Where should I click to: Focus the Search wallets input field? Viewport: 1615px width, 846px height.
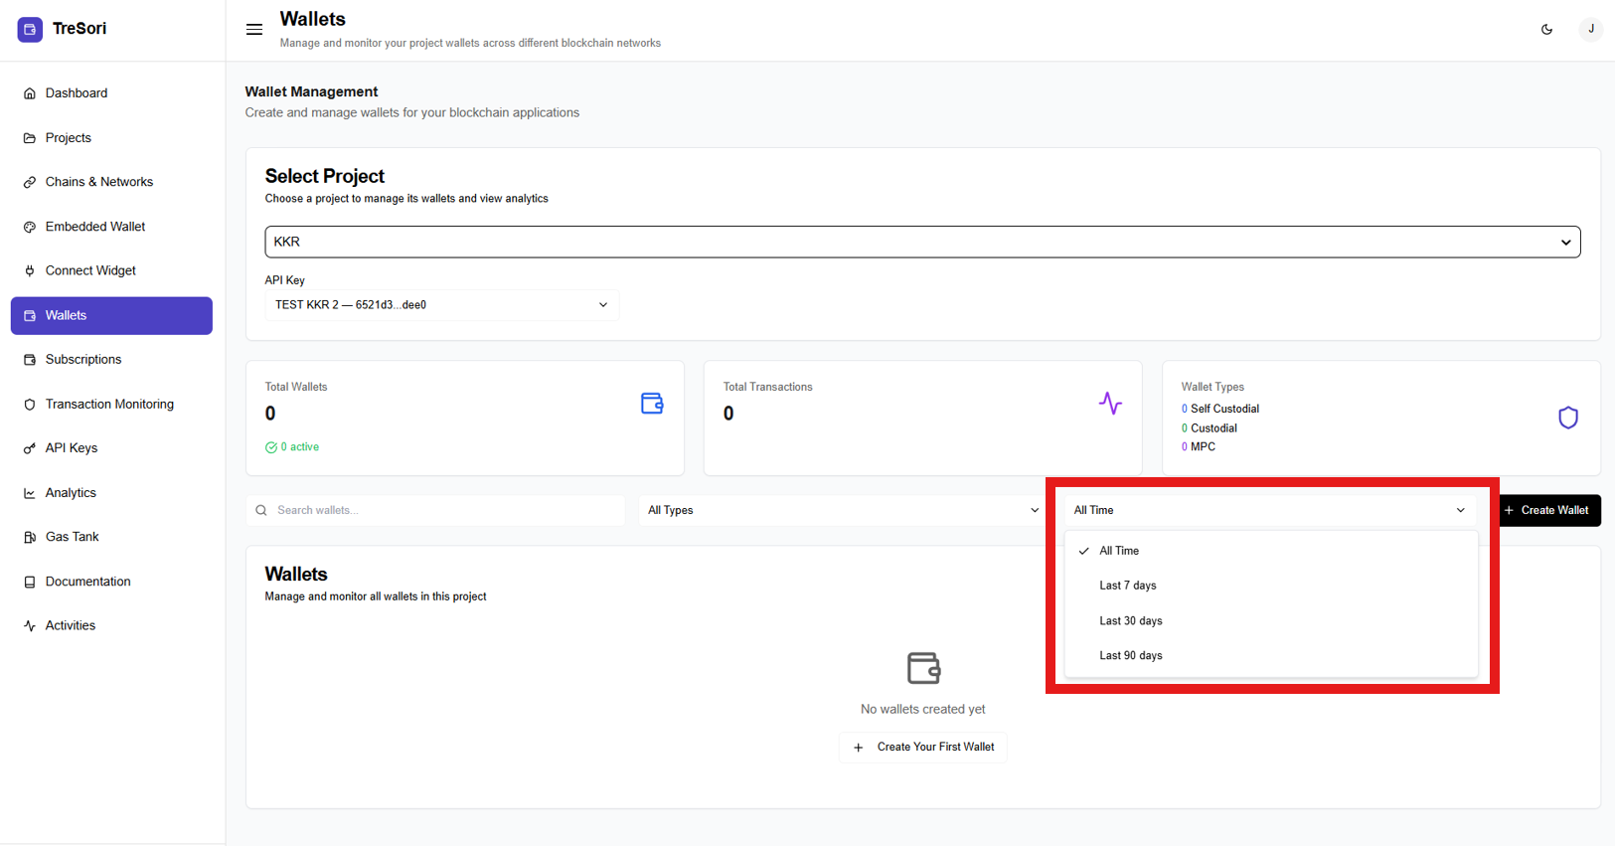point(445,511)
